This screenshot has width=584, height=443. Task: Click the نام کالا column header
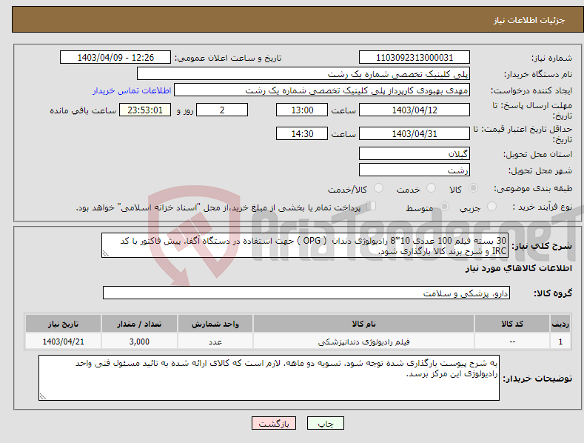[363, 324]
